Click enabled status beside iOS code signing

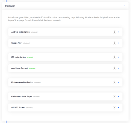pos(30,57)
